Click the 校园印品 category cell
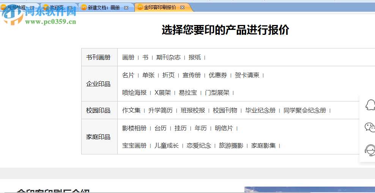Viewport: 375px width, 193px height. (x=99, y=110)
